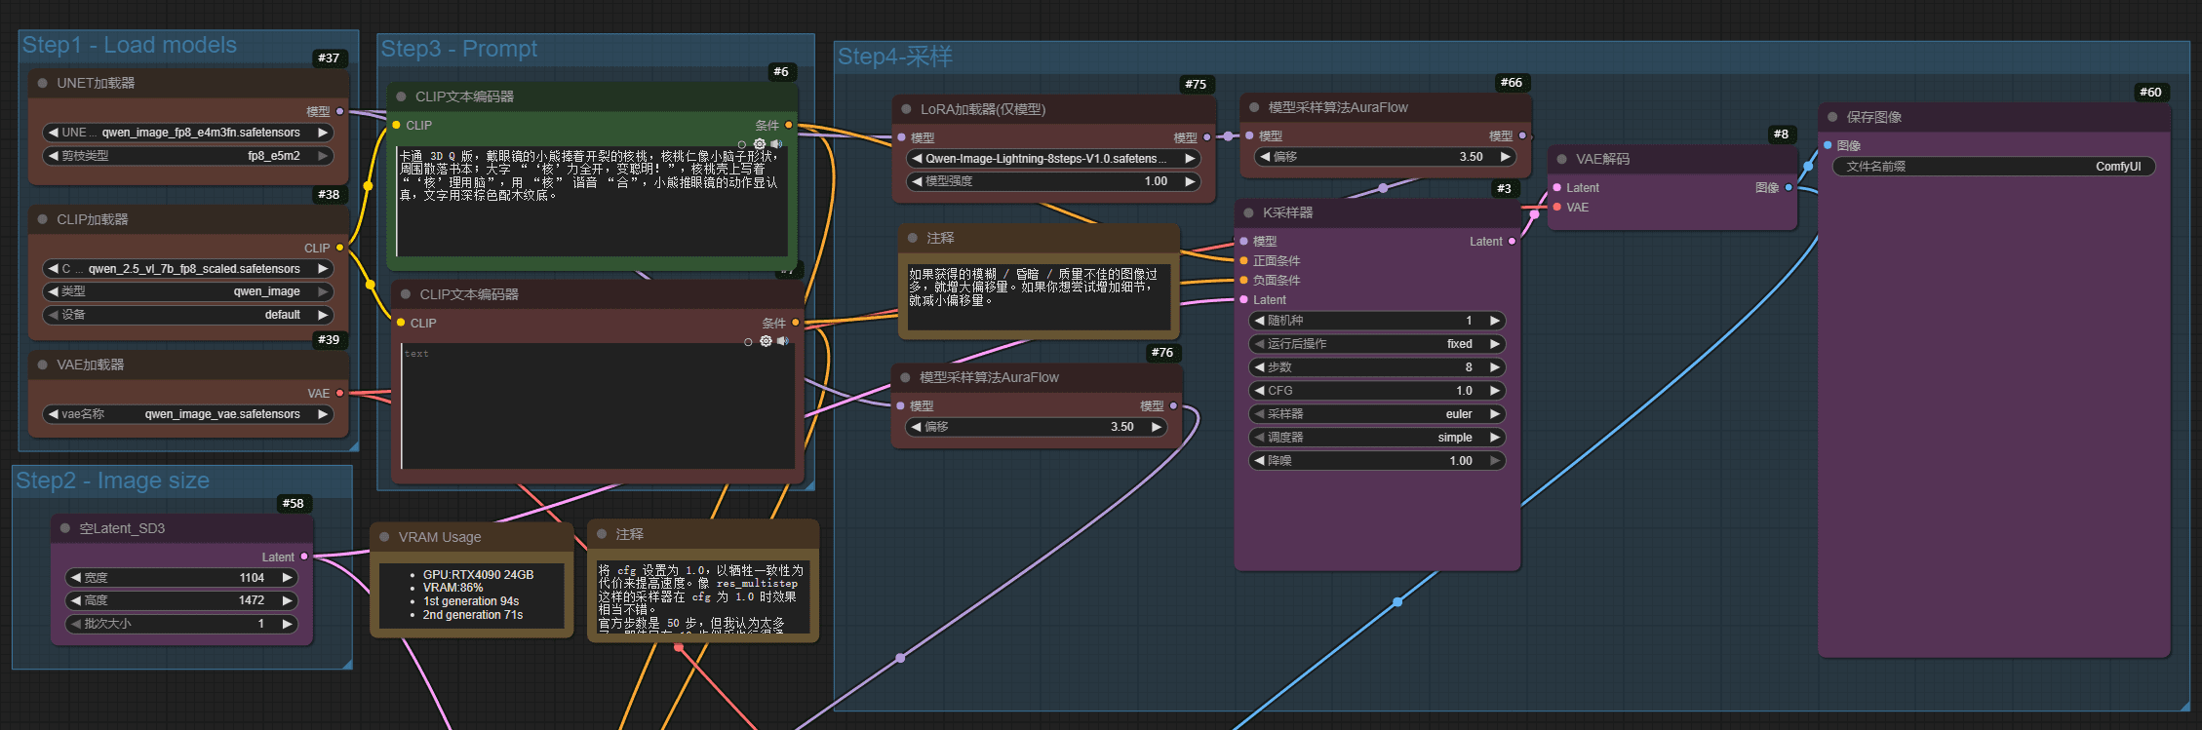Open the 运行后操作 dropdown set to fixed
This screenshot has height=730, width=2202.
tap(1377, 344)
